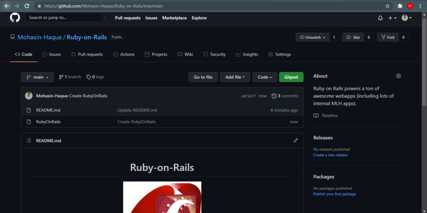The height and width of the screenshot is (213, 427).
Task: Open Pull requests in the top navigation
Action: click(x=128, y=18)
